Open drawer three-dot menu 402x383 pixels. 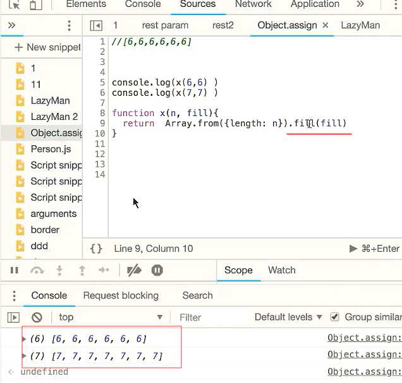(14, 296)
